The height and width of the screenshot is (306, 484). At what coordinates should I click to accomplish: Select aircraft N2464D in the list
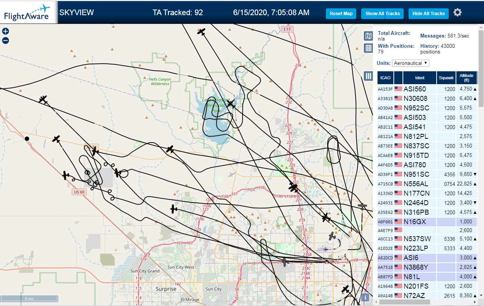(x=428, y=203)
